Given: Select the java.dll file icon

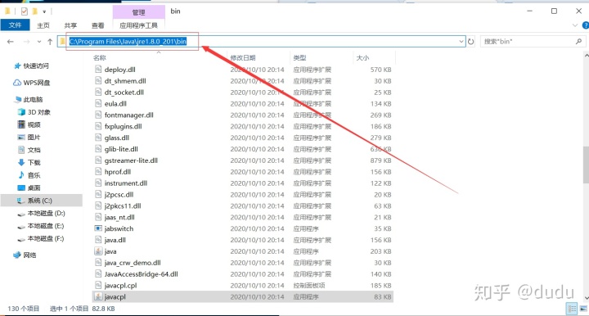Looking at the screenshot, I should coord(98,240).
